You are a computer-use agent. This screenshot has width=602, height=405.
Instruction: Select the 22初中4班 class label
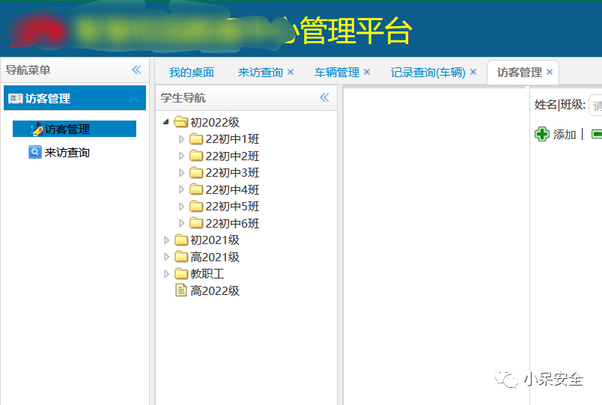pyautogui.click(x=232, y=189)
